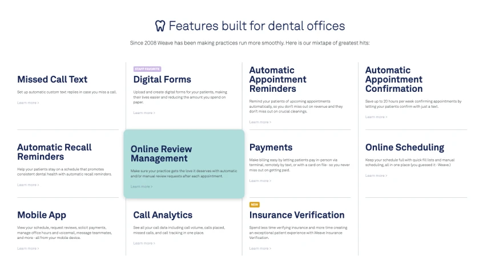Click the Automatic Appointment Reminders description
This screenshot has height=268, width=479.
(x=296, y=106)
